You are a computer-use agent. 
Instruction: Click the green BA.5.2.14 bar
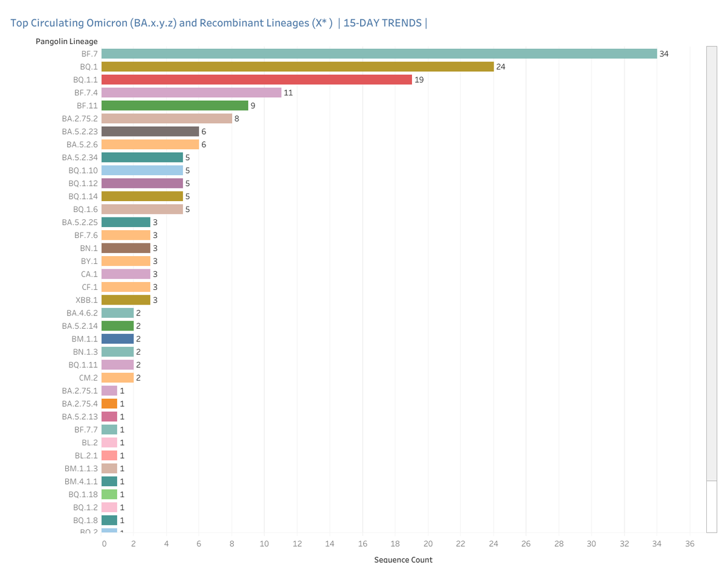point(118,326)
